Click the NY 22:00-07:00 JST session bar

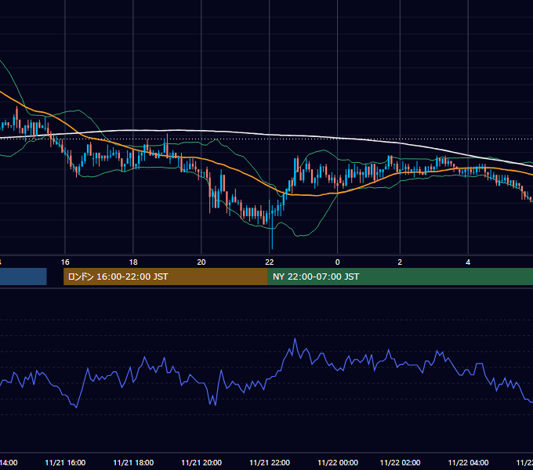click(x=401, y=277)
